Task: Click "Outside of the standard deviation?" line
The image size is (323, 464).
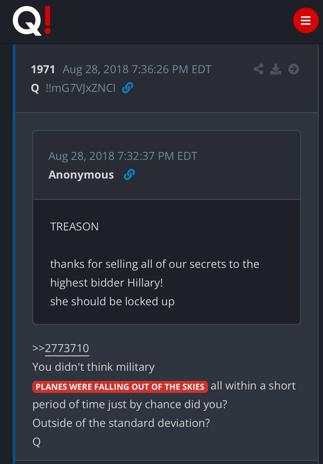Action: pos(121,423)
